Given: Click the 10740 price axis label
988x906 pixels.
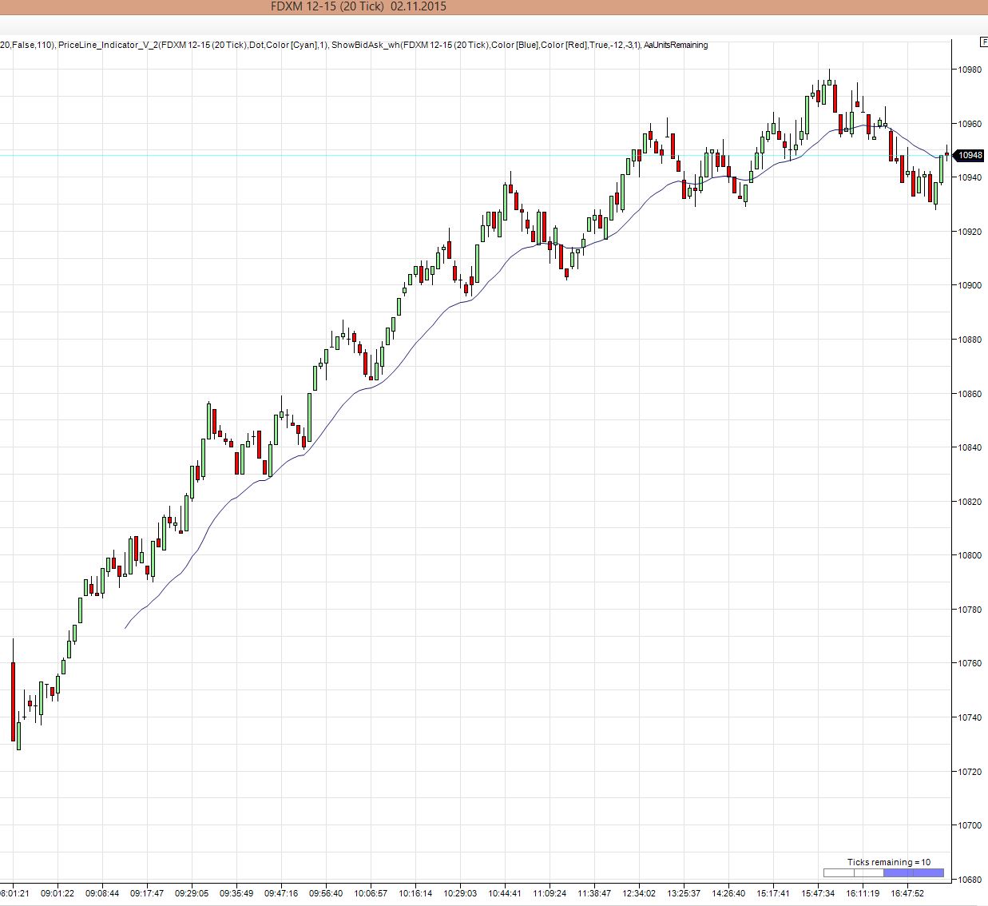Looking at the screenshot, I should click(x=970, y=717).
